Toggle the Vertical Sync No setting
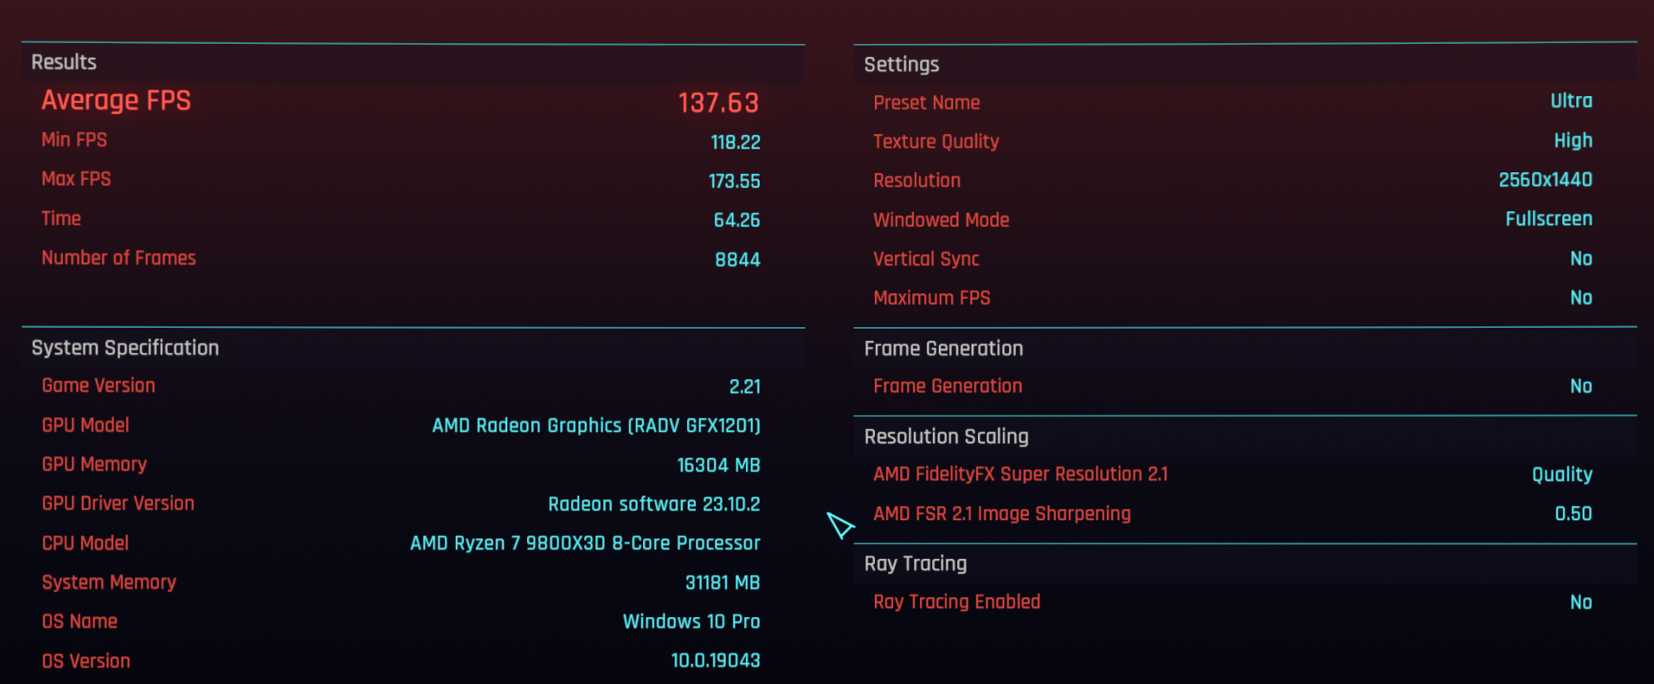 pyautogui.click(x=1581, y=258)
